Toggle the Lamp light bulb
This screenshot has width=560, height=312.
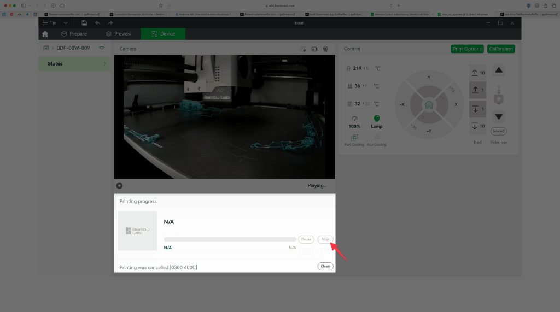point(376,119)
